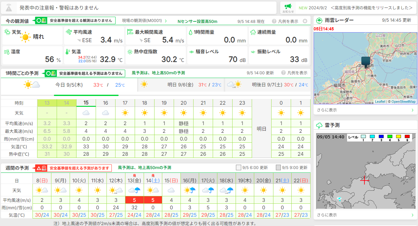Screen dimensions: 418x226
Task: Expand 雨雲レーダー with さらに表示 arrow
Action: pyautogui.click(x=412, y=110)
